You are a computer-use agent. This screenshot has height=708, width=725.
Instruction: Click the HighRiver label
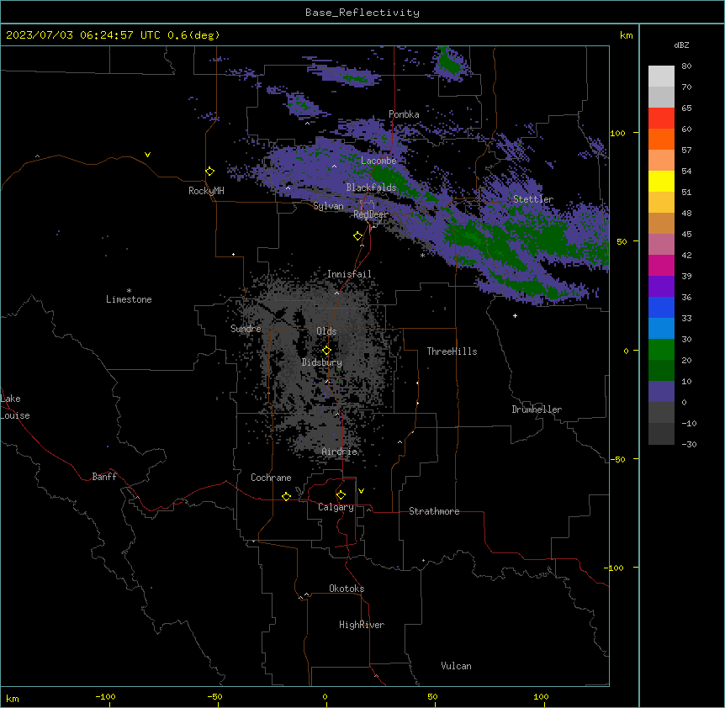pos(362,625)
